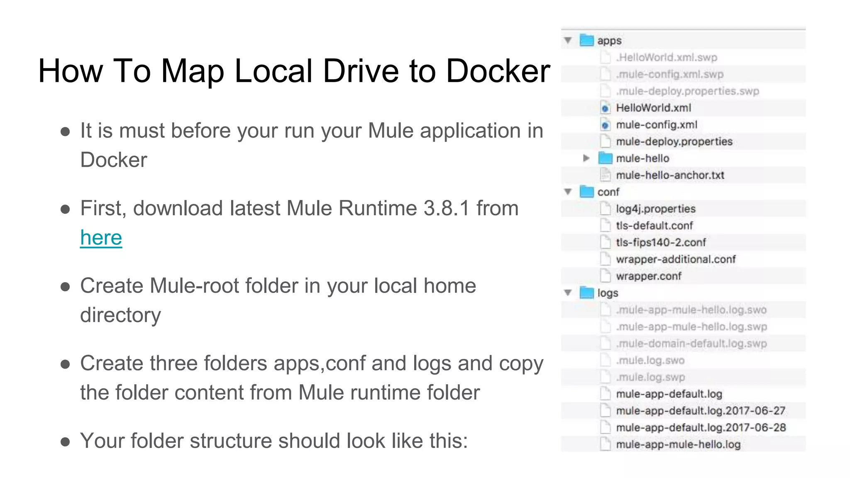Viewport: 850px width, 478px height.
Task: Select the HelloWorld.xml file name
Action: tap(653, 108)
